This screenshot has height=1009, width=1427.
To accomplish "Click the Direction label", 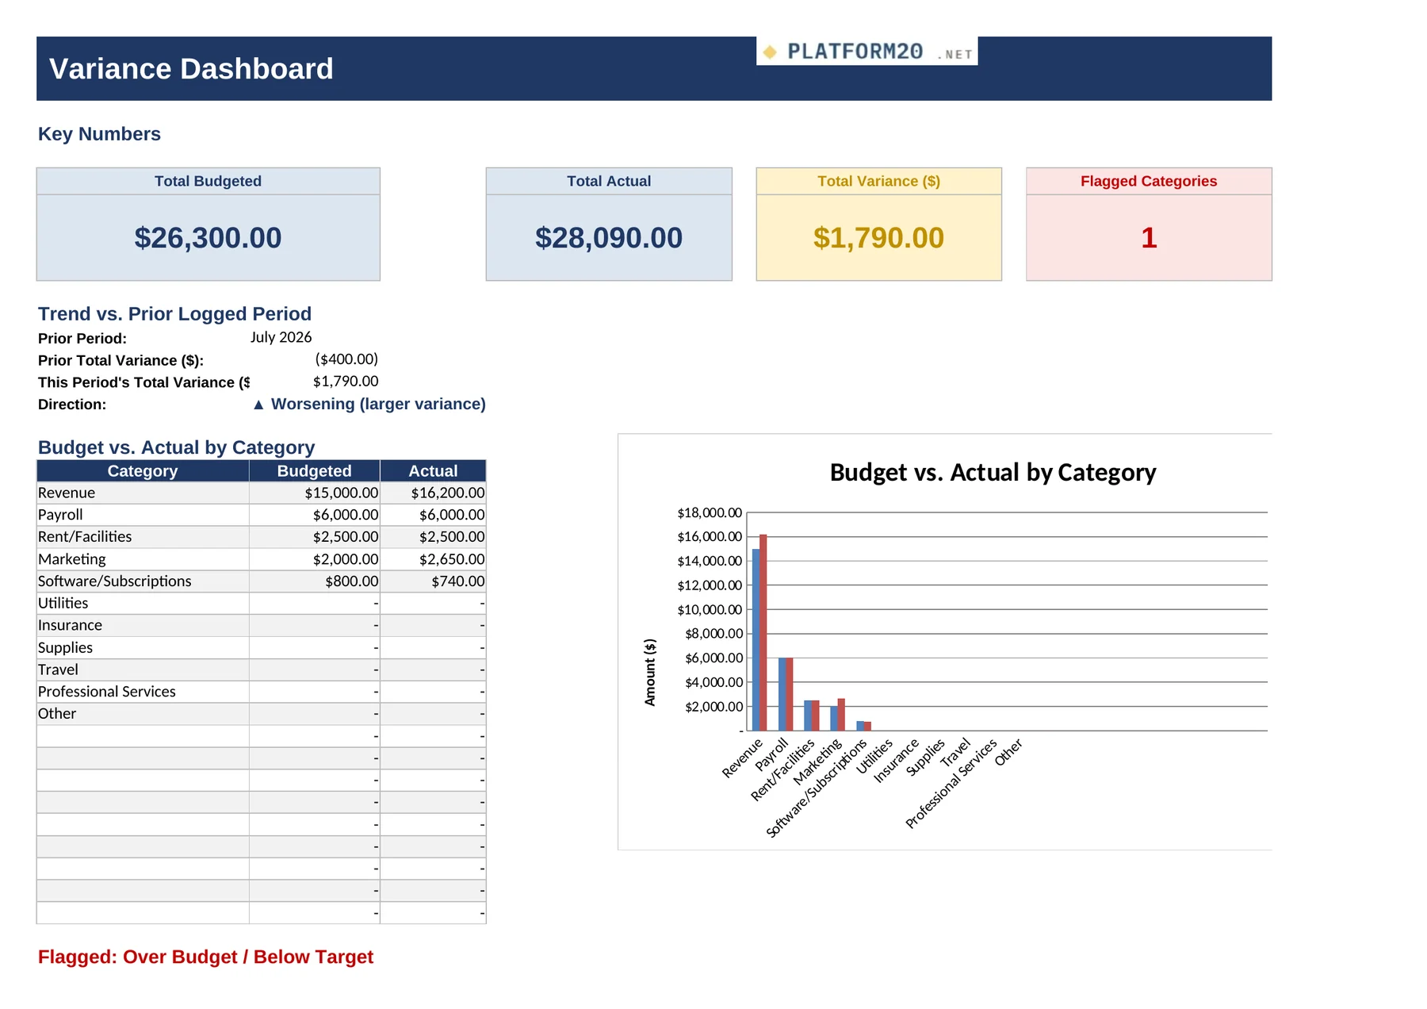I will (x=72, y=405).
